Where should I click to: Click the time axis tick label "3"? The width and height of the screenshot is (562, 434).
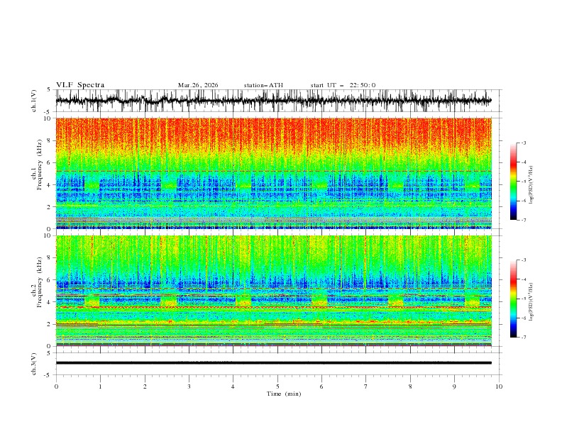pyautogui.click(x=189, y=386)
